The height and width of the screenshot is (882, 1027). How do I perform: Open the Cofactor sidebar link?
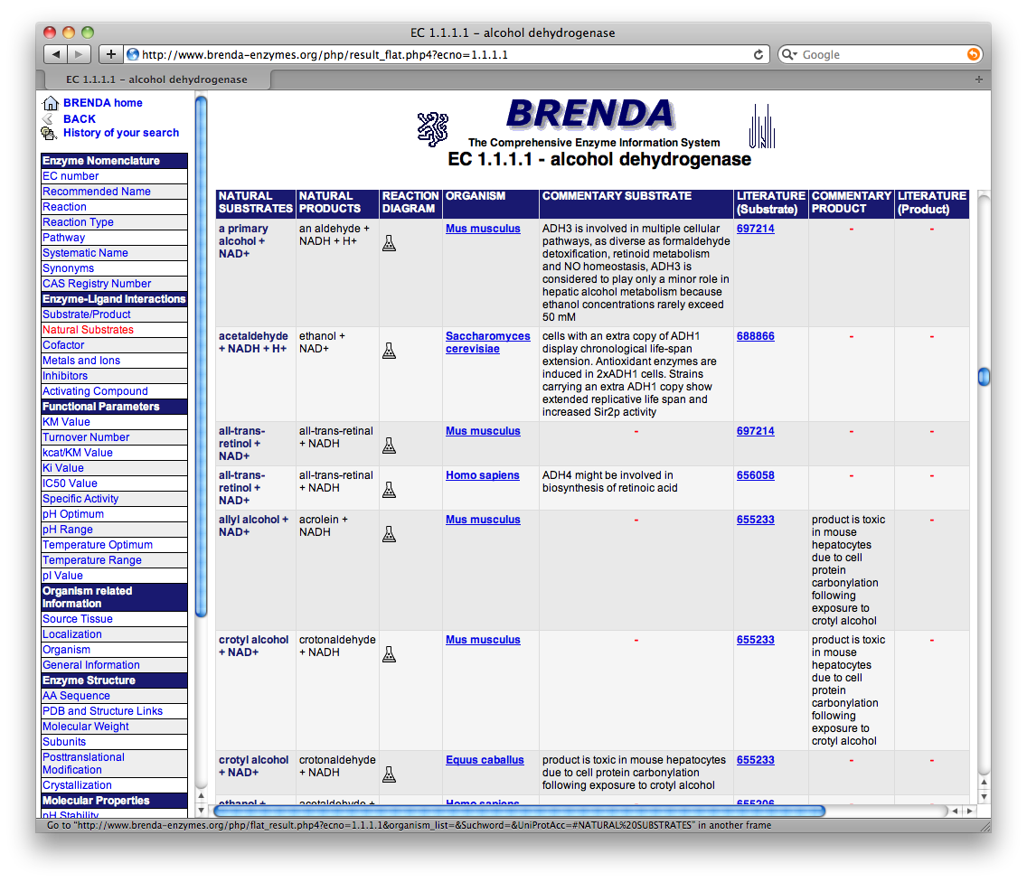pos(63,345)
